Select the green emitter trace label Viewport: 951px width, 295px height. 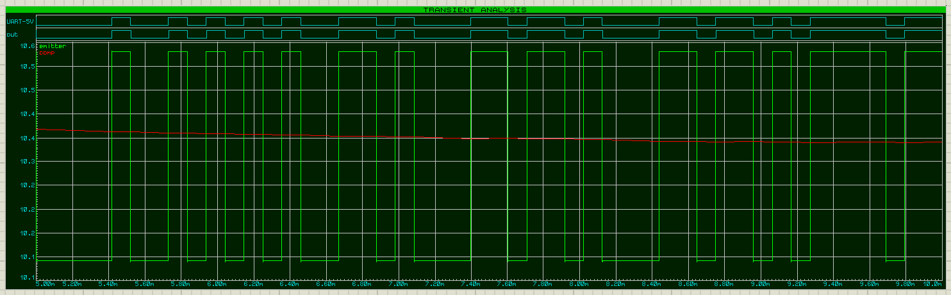[x=53, y=46]
